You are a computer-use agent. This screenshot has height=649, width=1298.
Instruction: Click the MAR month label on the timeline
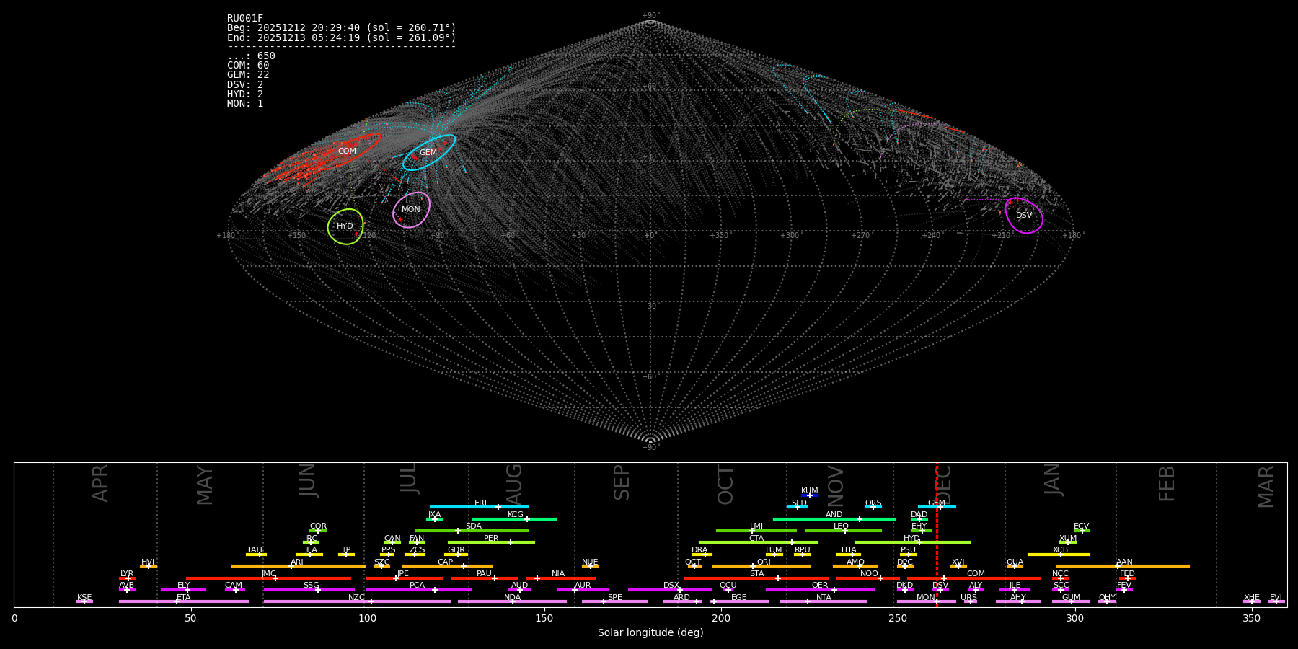coord(1266,487)
